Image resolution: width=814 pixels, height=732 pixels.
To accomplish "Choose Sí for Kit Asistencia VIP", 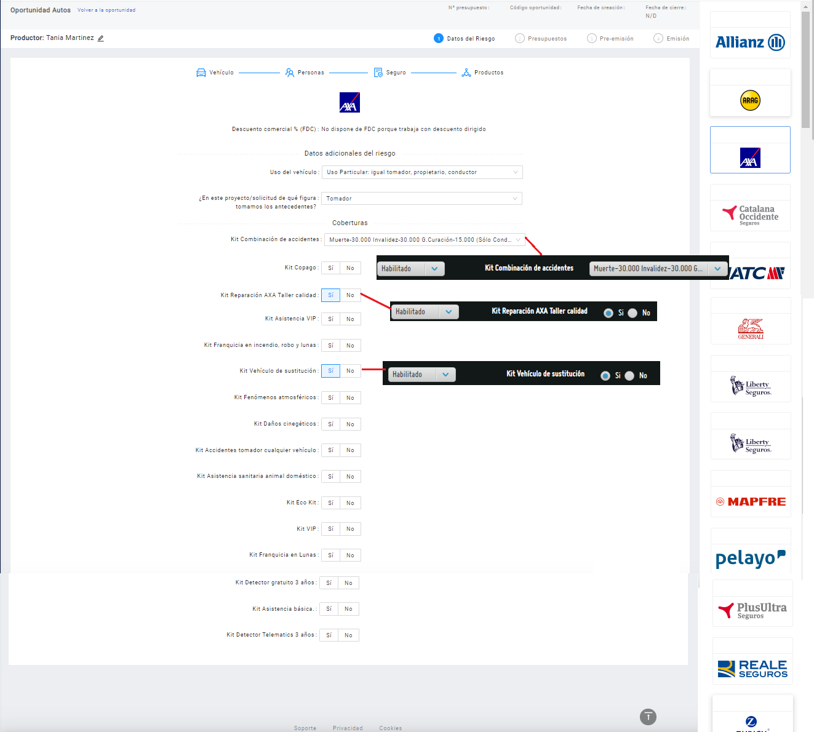I will (x=330, y=319).
